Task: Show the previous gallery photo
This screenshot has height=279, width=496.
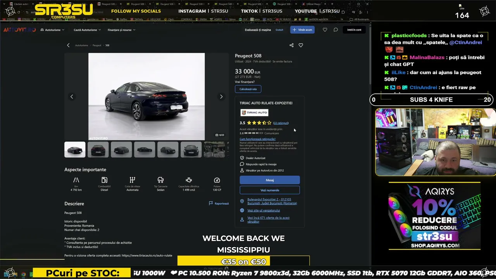Action: [72, 96]
